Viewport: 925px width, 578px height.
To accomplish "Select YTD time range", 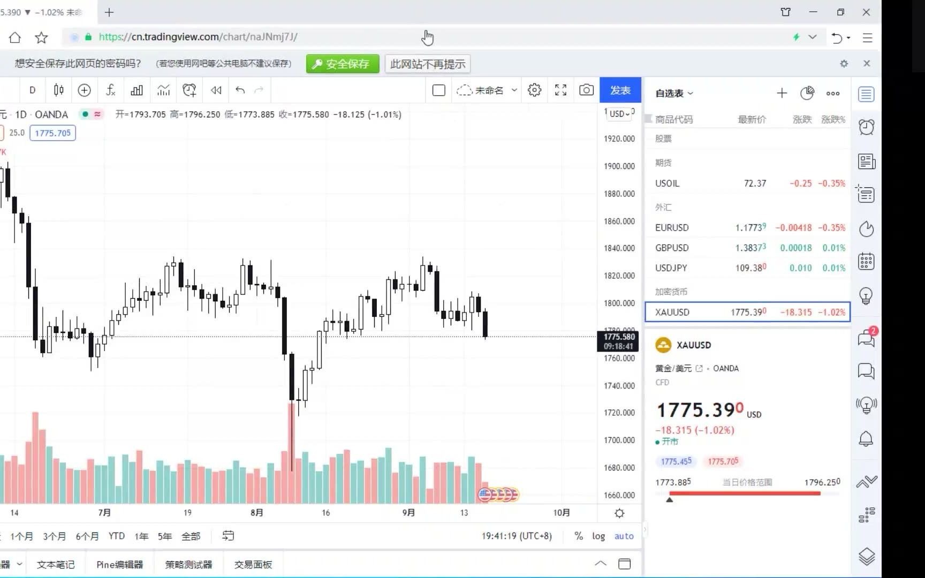I will click(117, 536).
